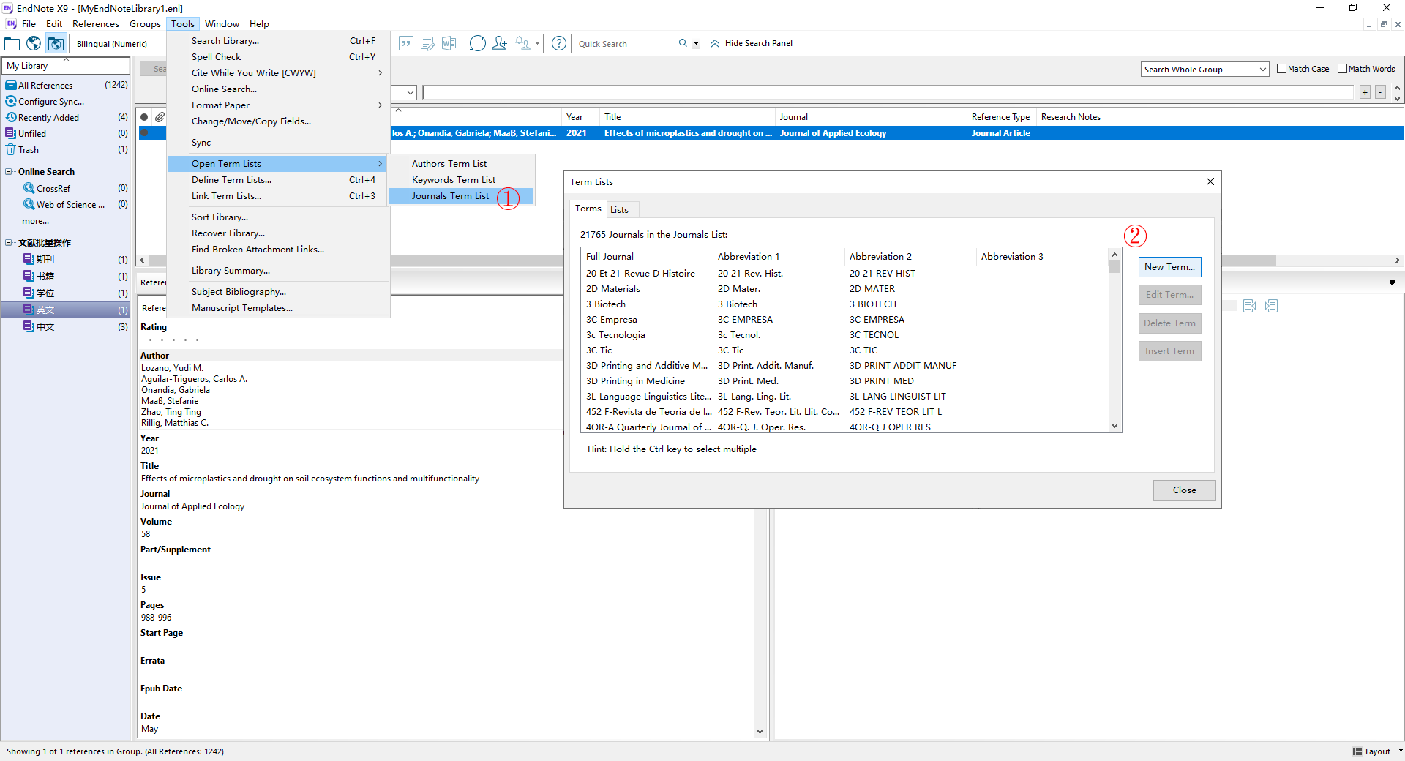This screenshot has width=1405, height=761.
Task: Click the term list vertical scrollbar down arrow
Action: pyautogui.click(x=1114, y=426)
